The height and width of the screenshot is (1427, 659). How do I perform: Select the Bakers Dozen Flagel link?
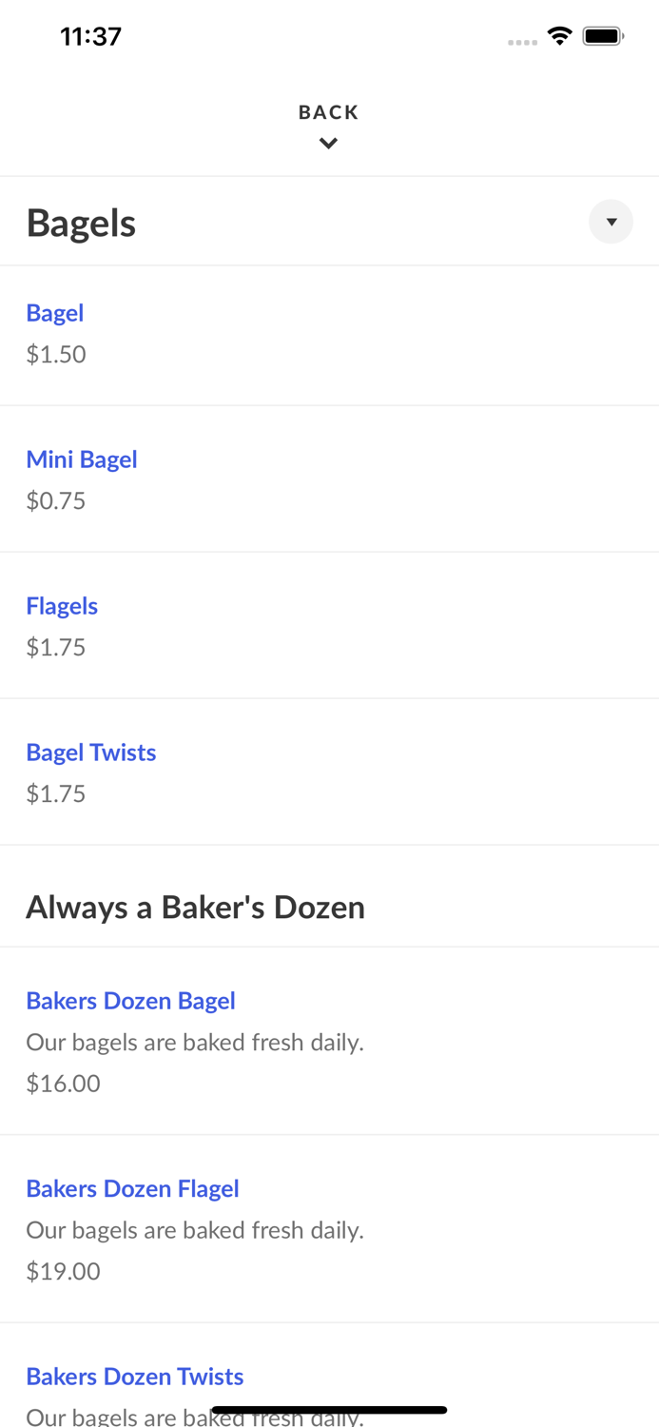(132, 1188)
